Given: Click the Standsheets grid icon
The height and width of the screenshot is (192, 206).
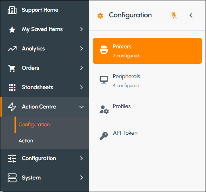Looking at the screenshot, I should point(12,88).
